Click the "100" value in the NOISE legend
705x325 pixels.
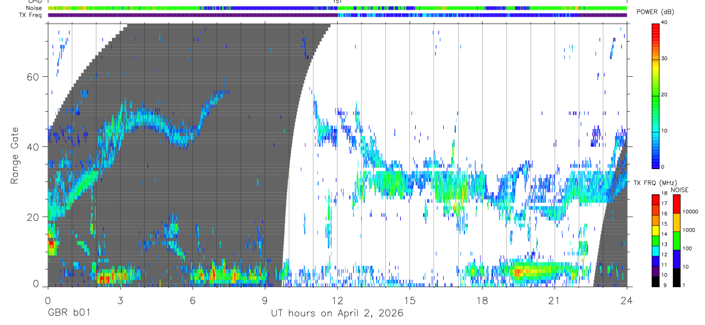[688, 249]
